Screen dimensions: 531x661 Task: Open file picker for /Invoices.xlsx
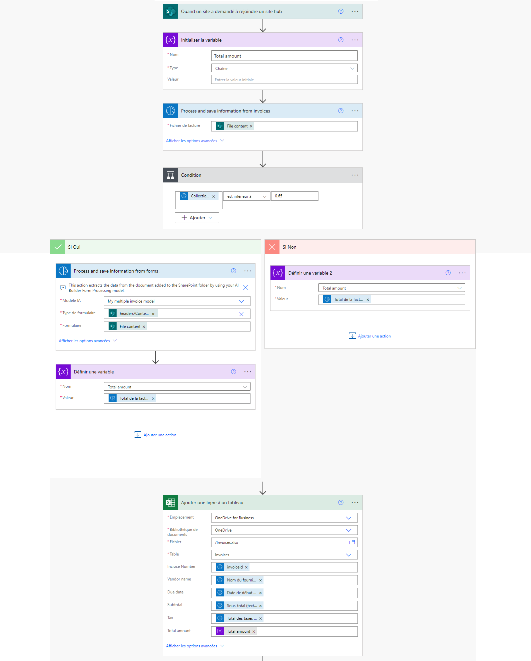(352, 542)
